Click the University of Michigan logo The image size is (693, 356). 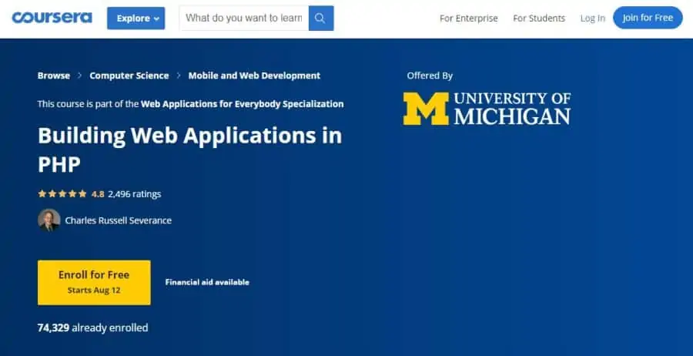click(x=487, y=109)
